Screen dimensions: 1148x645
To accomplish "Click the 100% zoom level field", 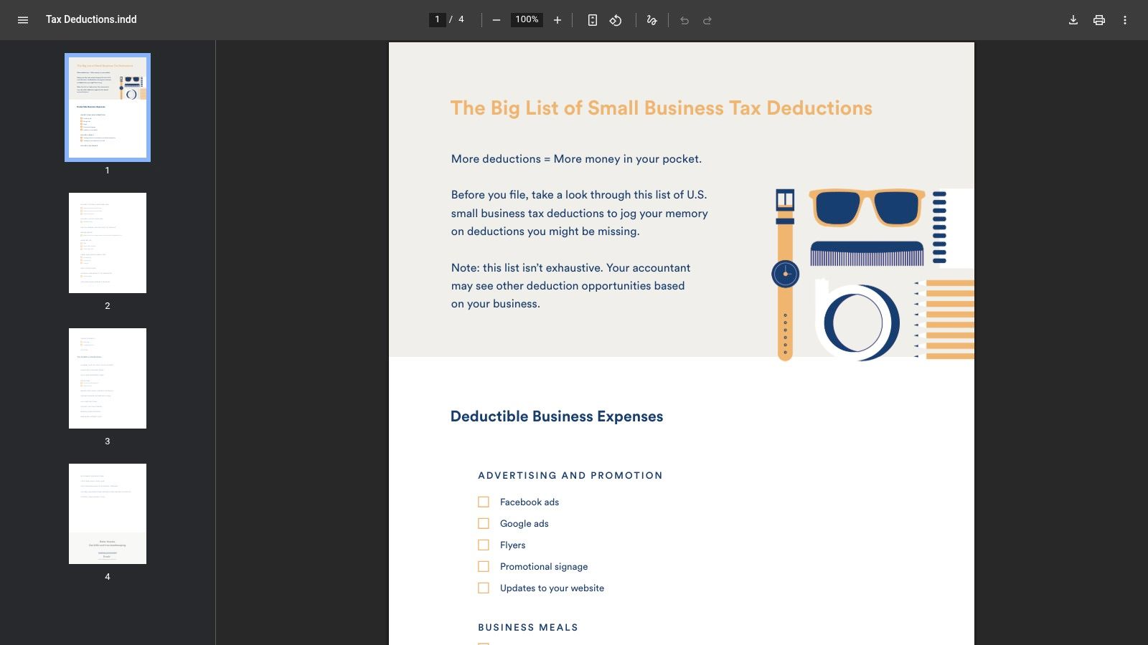I will 527,19.
